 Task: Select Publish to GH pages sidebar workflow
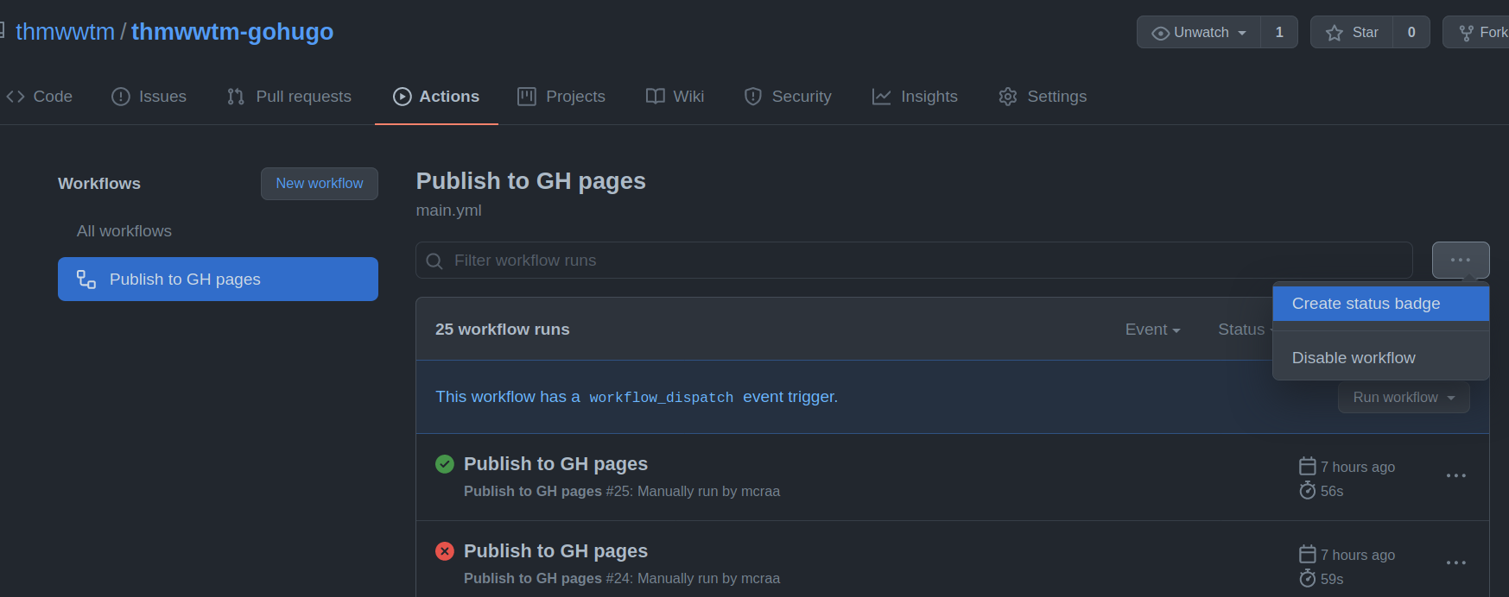click(218, 280)
